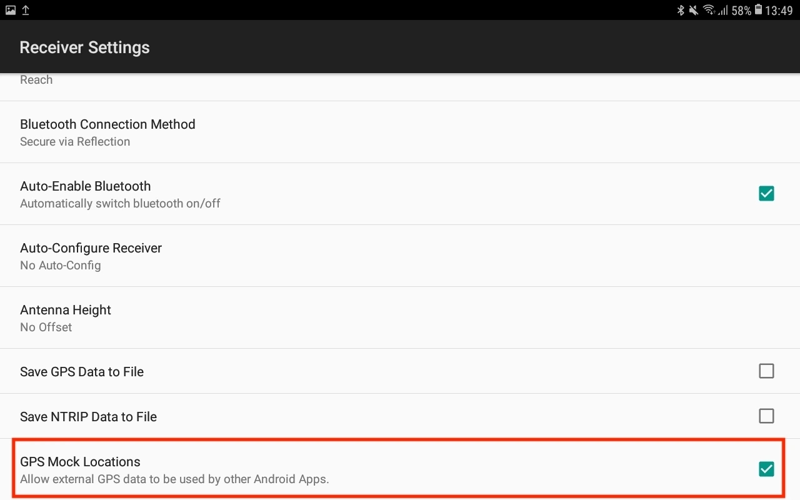The width and height of the screenshot is (800, 500).
Task: Tap the Receiver Settings title
Action: coord(85,47)
